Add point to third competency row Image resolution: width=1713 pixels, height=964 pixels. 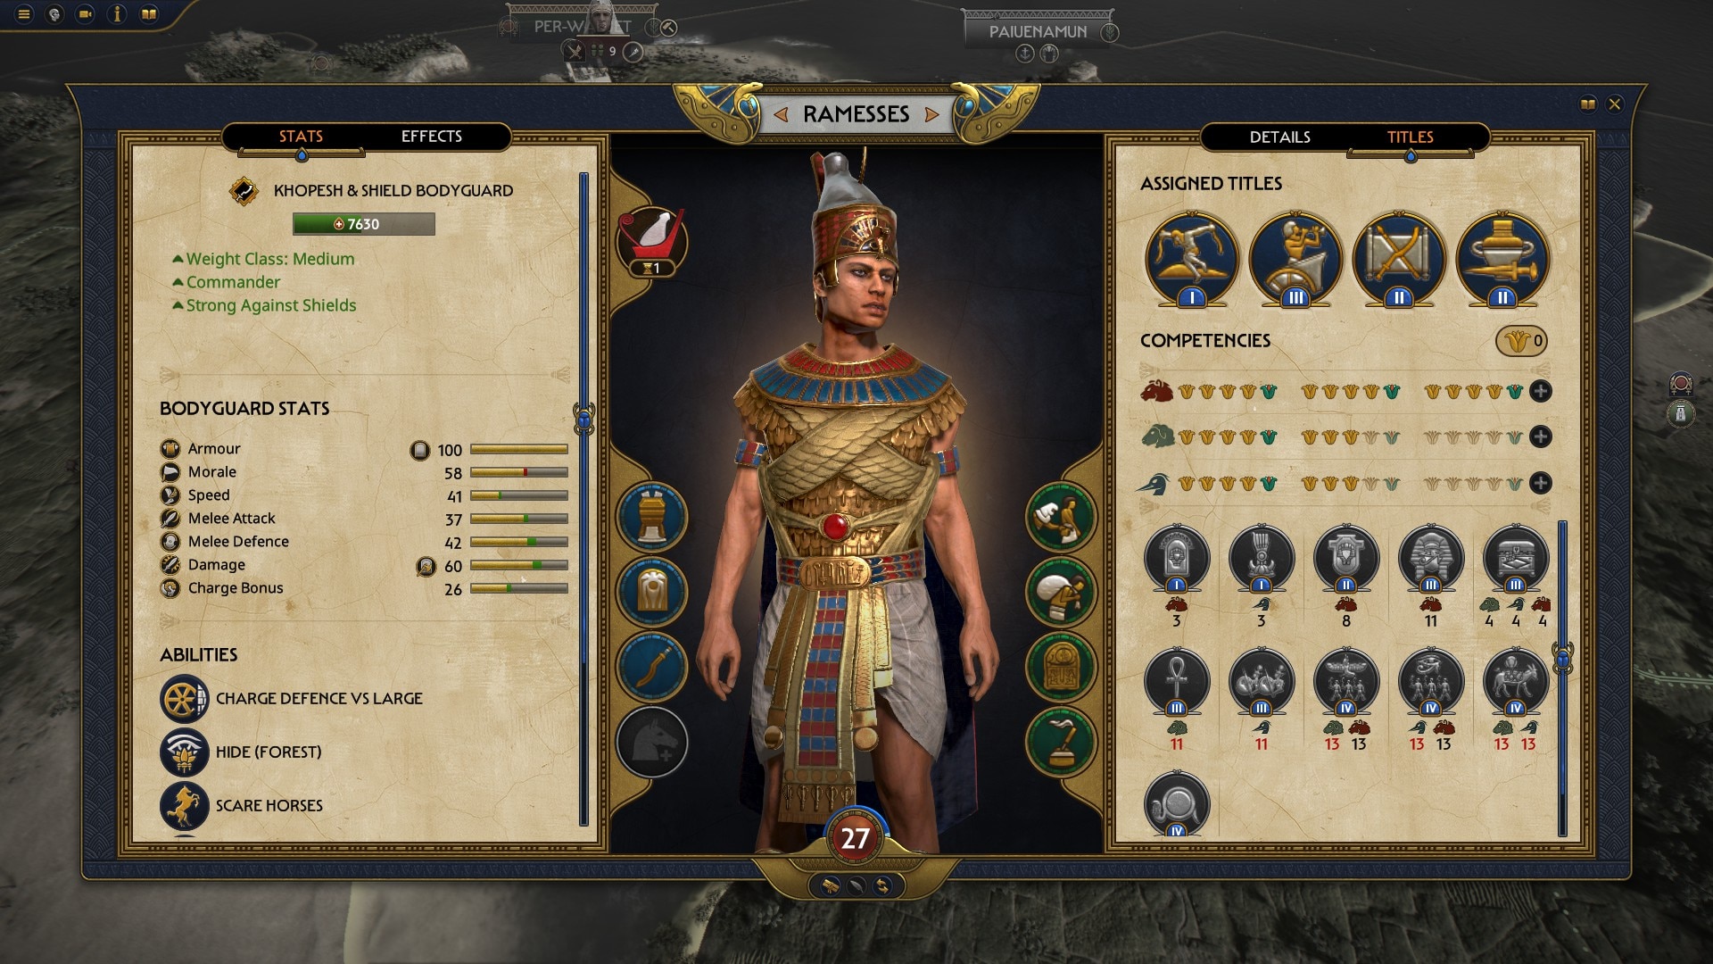point(1540,483)
